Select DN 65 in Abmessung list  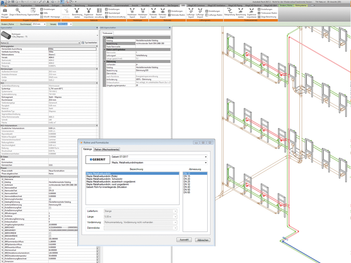[x=187, y=193]
